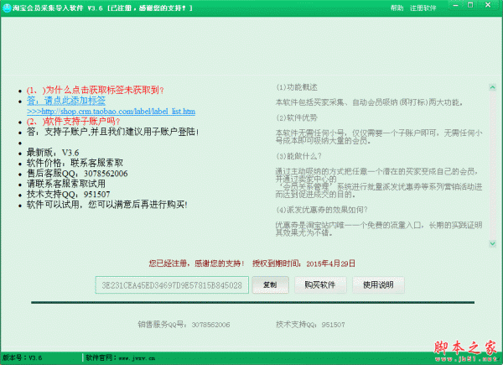Click the 您已经注册,感谢您的支持! text

tap(196, 263)
